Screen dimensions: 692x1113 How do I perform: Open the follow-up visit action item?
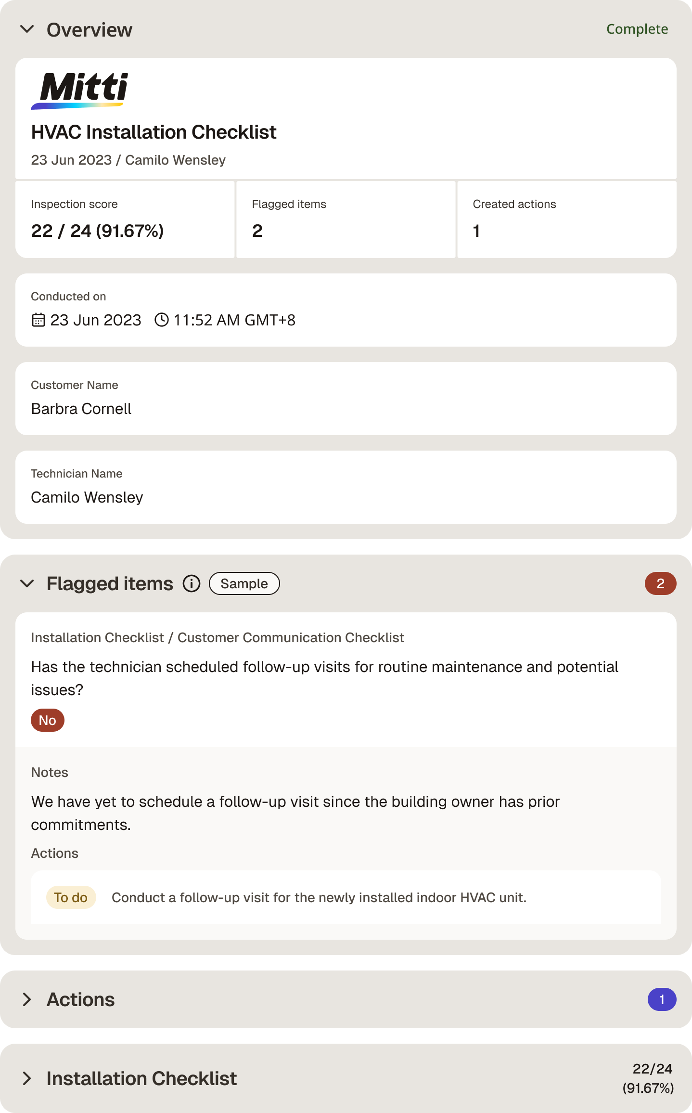pos(346,897)
